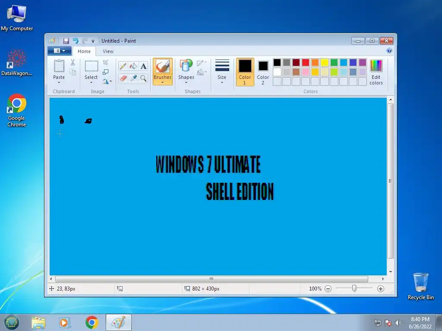
Task: Pick the white color swatch
Action: (x=277, y=72)
